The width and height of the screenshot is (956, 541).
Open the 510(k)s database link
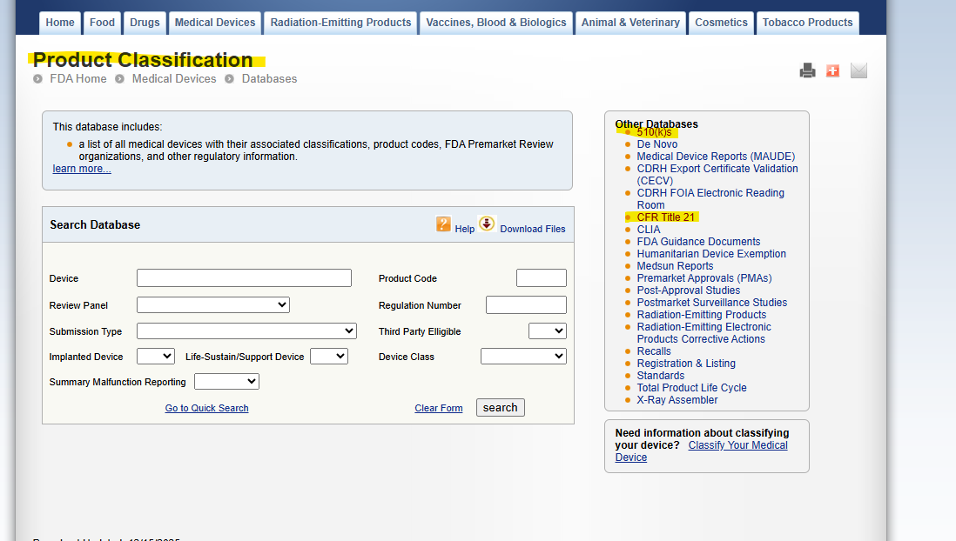coord(654,132)
